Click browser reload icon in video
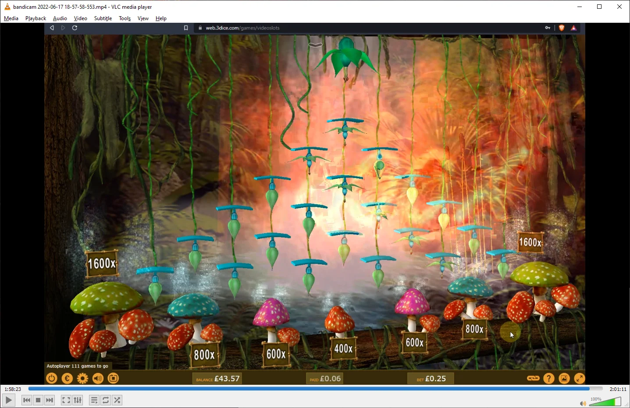This screenshot has width=630, height=408. click(x=75, y=28)
